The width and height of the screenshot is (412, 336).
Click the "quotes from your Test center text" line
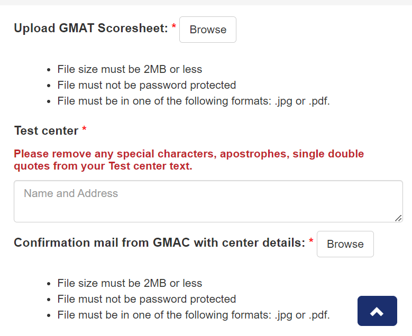[x=103, y=166]
